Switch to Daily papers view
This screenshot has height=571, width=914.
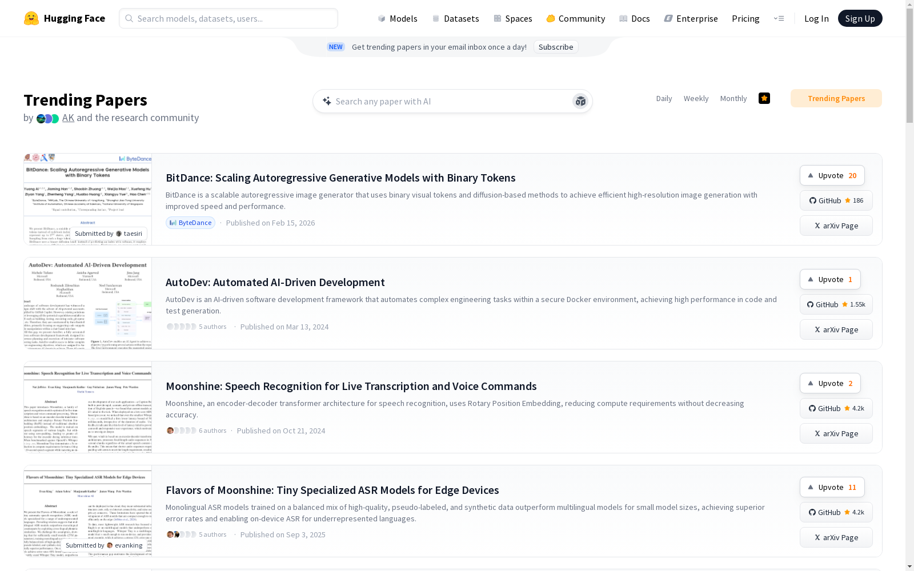tap(664, 98)
